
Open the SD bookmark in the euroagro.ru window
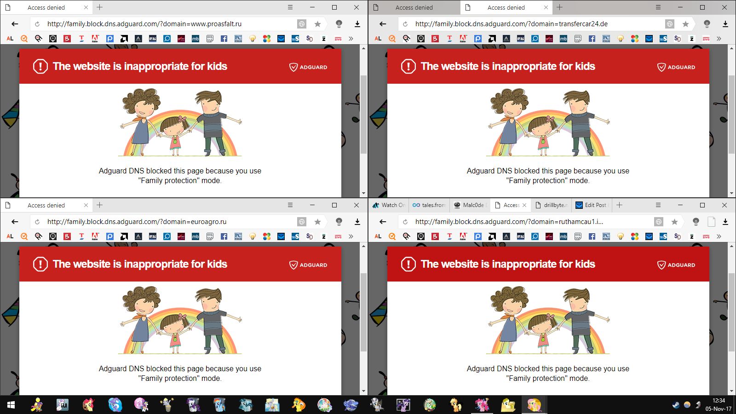(x=310, y=236)
